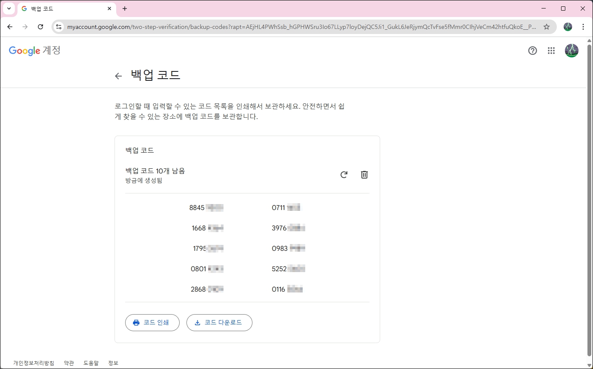View site information icon in address bar
This screenshot has width=593, height=369.
[x=58, y=26]
